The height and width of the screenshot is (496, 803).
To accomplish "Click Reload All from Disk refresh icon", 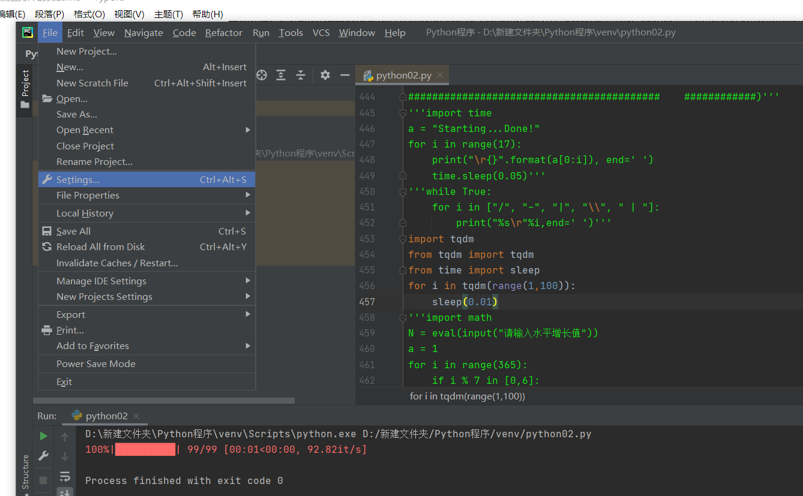I will coord(47,247).
